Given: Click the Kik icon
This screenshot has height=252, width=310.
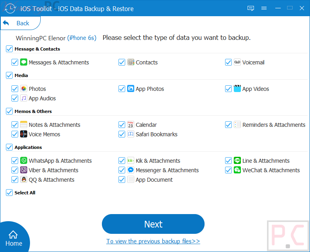Looking at the screenshot, I should (131, 160).
